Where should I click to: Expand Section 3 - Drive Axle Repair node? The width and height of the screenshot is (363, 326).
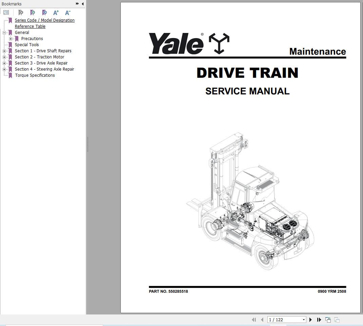[4, 63]
